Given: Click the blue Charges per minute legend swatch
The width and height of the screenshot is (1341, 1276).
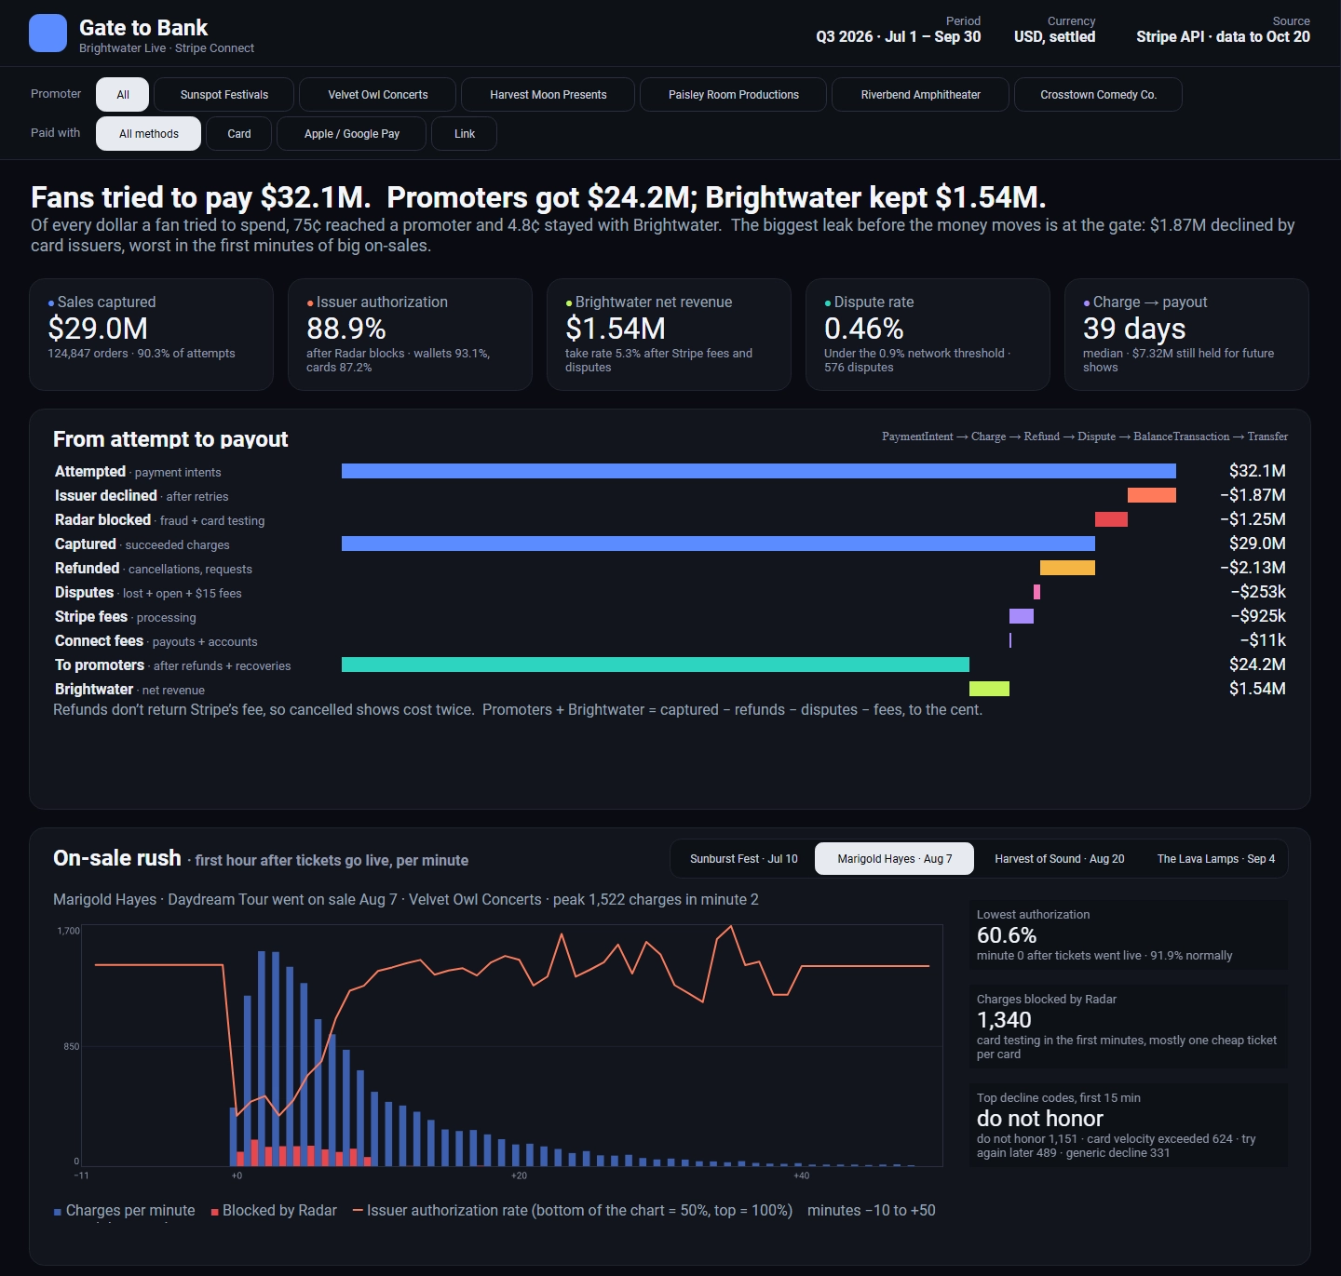Looking at the screenshot, I should 58,1212.
